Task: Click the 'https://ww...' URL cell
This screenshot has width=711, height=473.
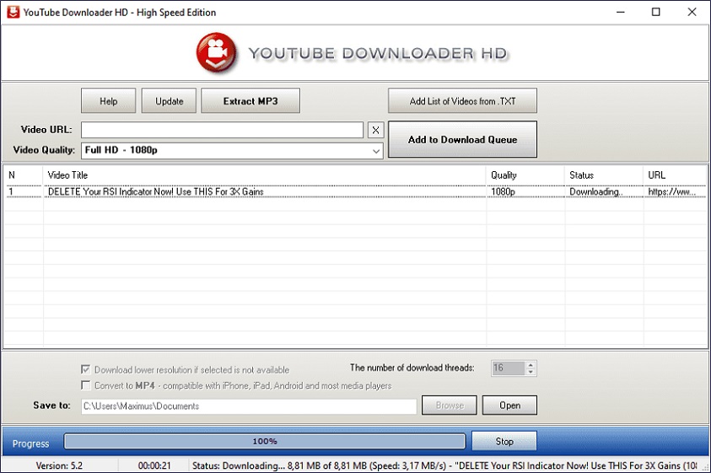Action: coord(675,191)
